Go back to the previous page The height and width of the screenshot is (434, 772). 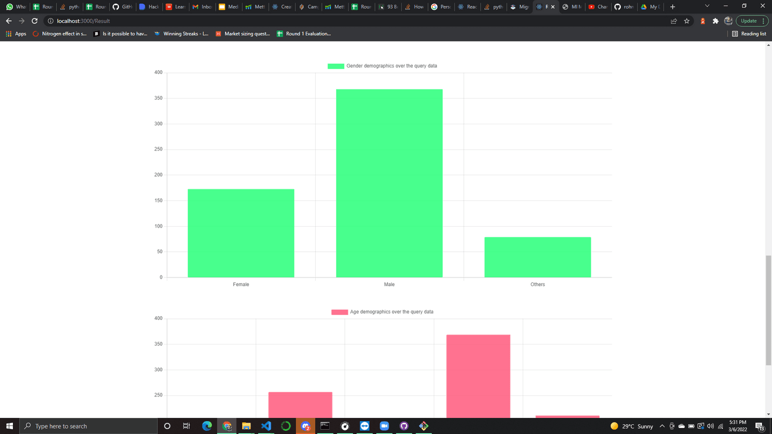pos(9,21)
